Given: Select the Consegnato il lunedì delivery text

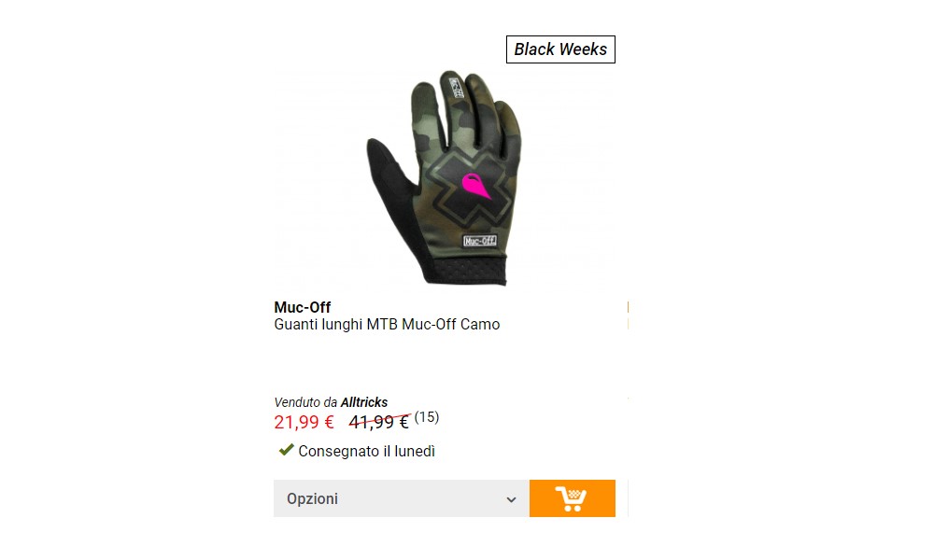Looking at the screenshot, I should tap(366, 451).
